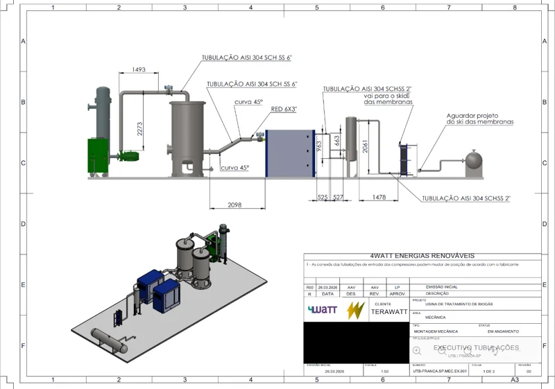Viewport: 555px width, 389px height.
Task: Click the RED 6X3" annotation
Action: (284, 110)
